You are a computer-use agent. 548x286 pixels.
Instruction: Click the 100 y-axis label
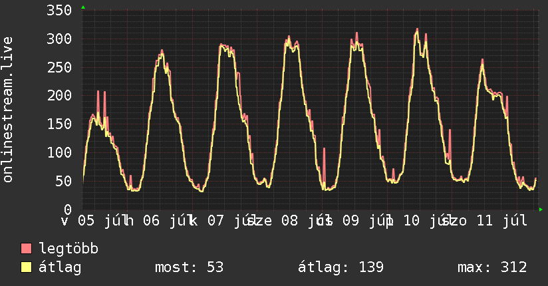tap(59, 152)
